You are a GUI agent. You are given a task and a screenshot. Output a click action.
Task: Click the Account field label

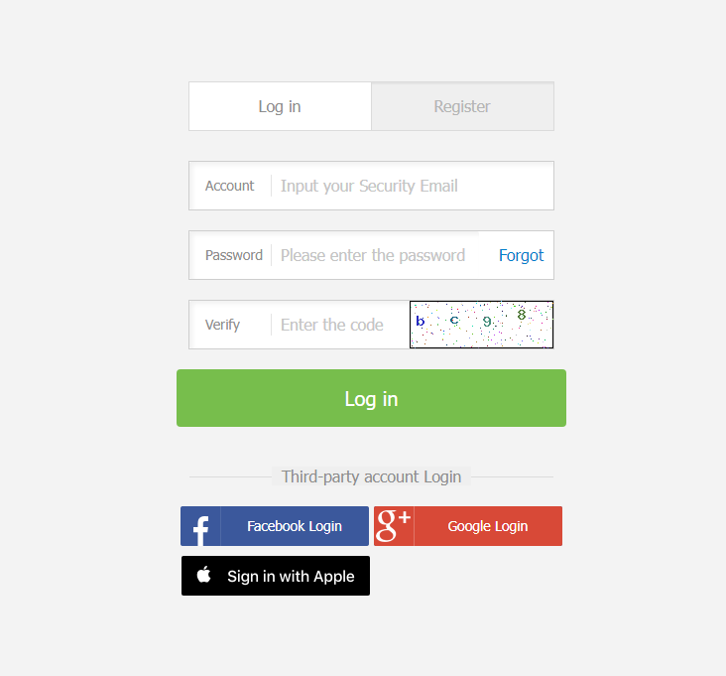[x=230, y=186]
